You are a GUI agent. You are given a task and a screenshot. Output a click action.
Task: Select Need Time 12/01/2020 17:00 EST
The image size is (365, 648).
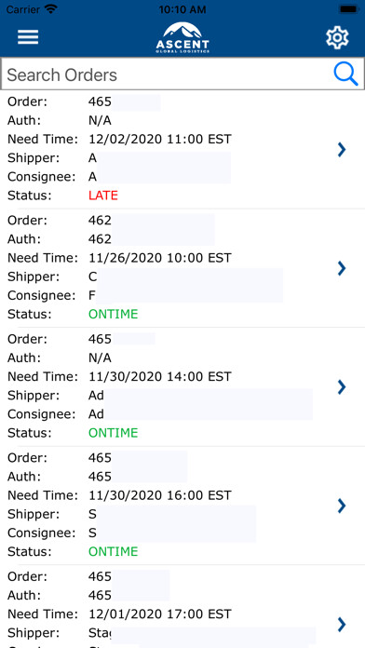point(160,614)
